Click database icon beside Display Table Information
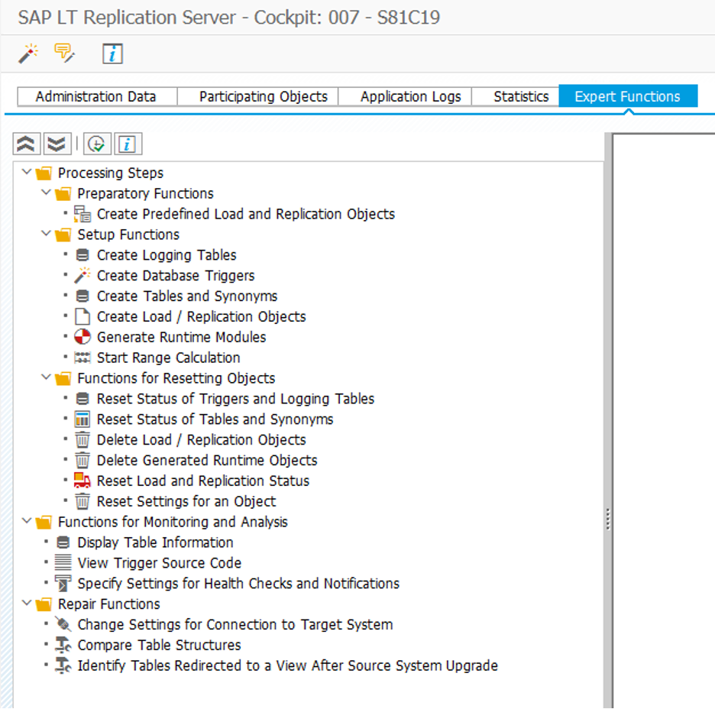This screenshot has width=715, height=709. 63,542
